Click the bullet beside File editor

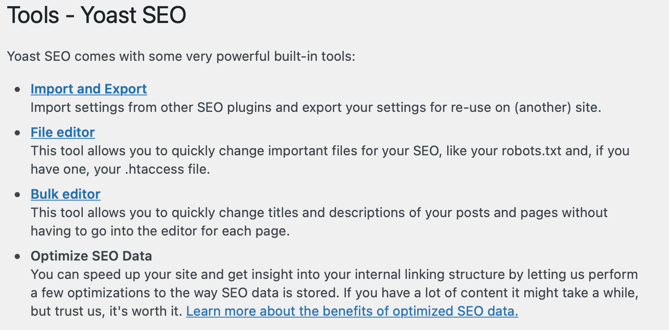[x=18, y=133]
